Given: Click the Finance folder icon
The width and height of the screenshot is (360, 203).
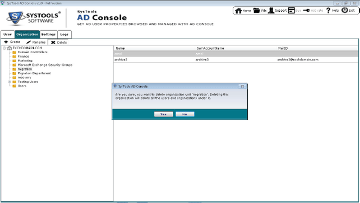Looking at the screenshot, I should click(14, 56).
